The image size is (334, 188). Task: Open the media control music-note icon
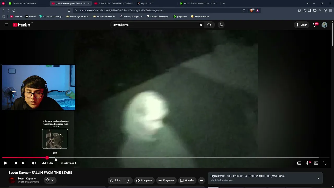(x=305, y=10)
